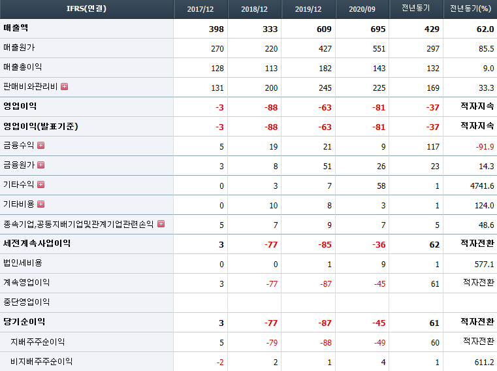Select the 매출액 row label

[16, 28]
